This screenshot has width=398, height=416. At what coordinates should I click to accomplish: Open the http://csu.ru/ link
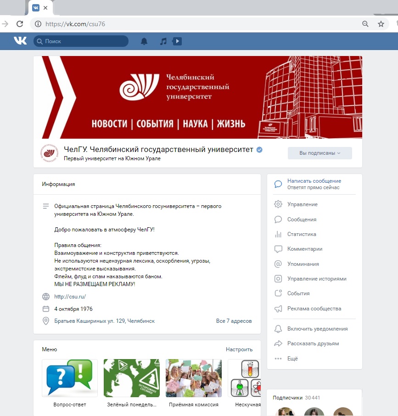(x=70, y=297)
